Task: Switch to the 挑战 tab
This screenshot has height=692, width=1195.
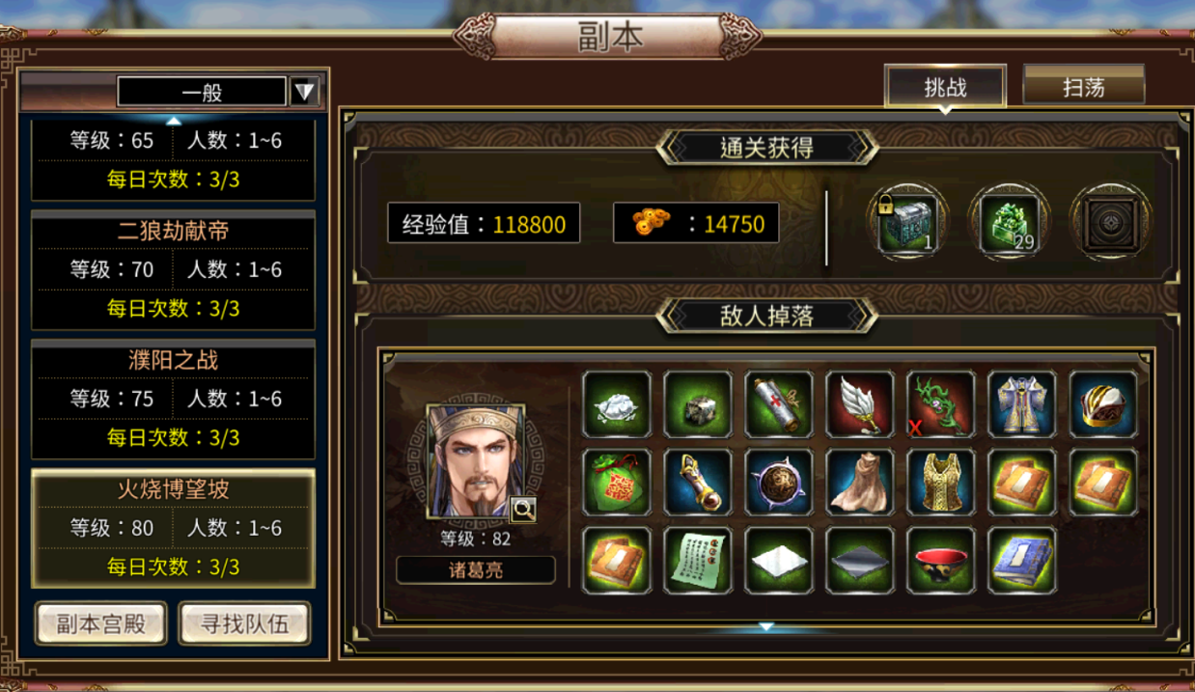Action: tap(946, 87)
